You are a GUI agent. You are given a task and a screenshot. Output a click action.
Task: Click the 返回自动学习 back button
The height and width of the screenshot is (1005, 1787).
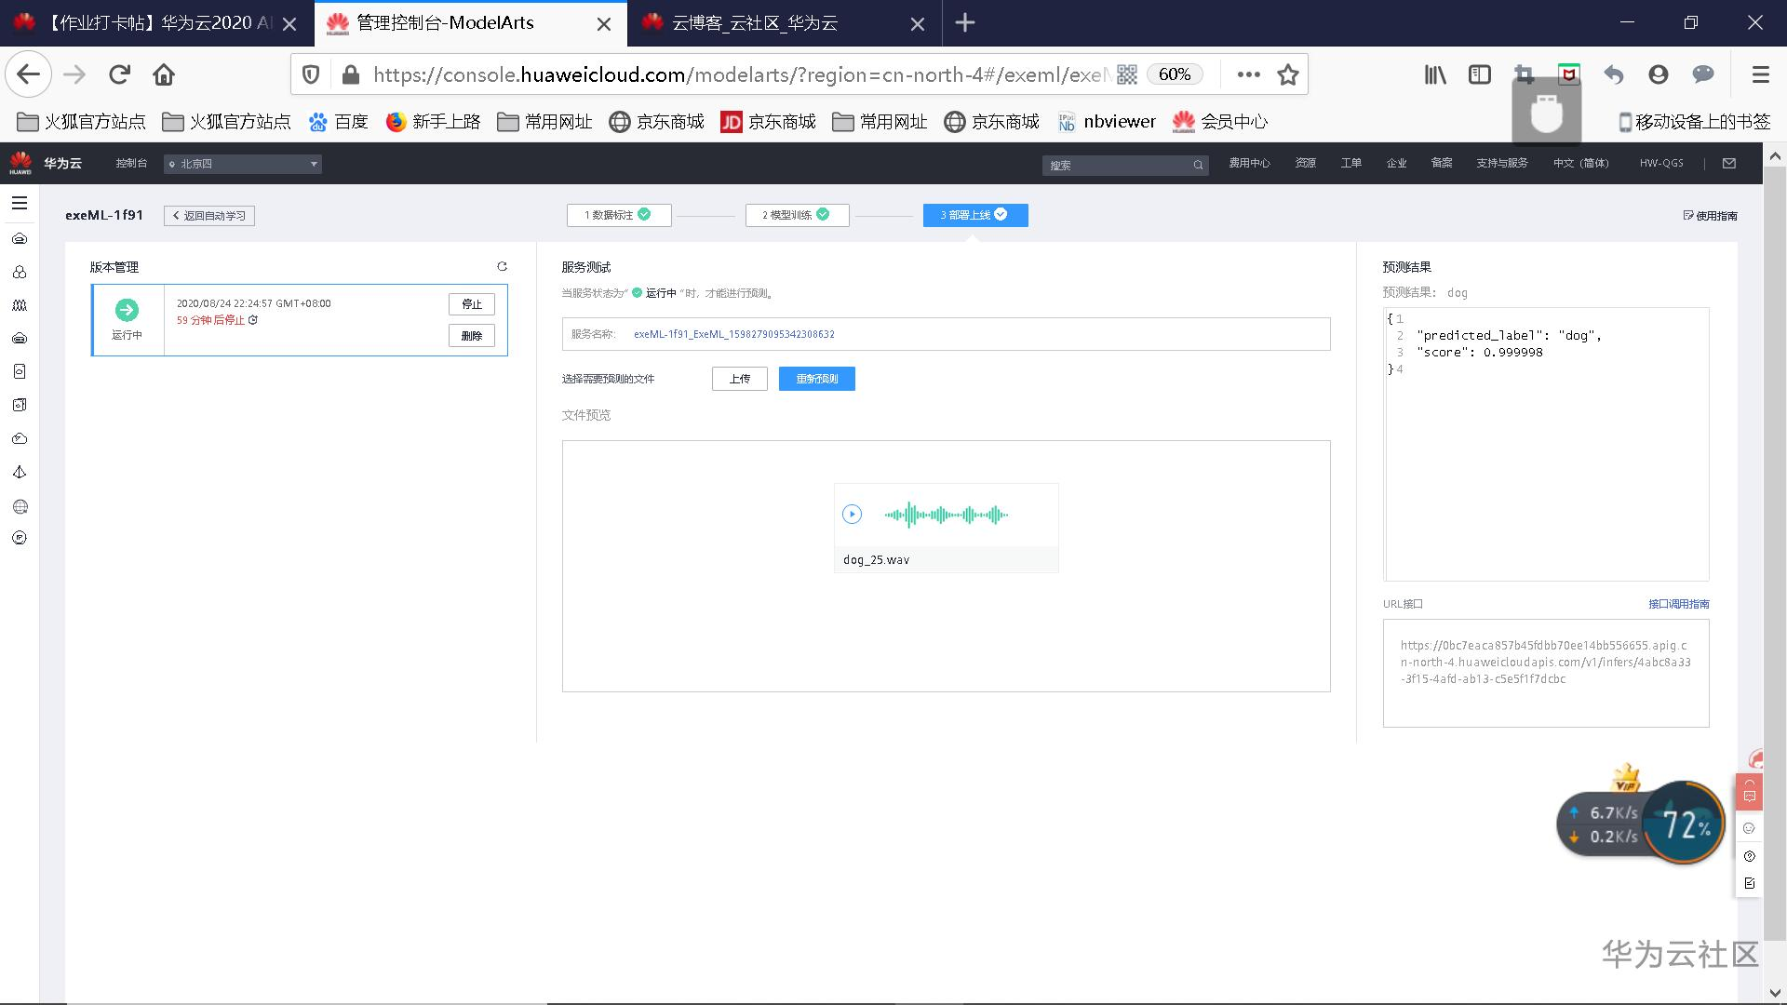pyautogui.click(x=209, y=216)
